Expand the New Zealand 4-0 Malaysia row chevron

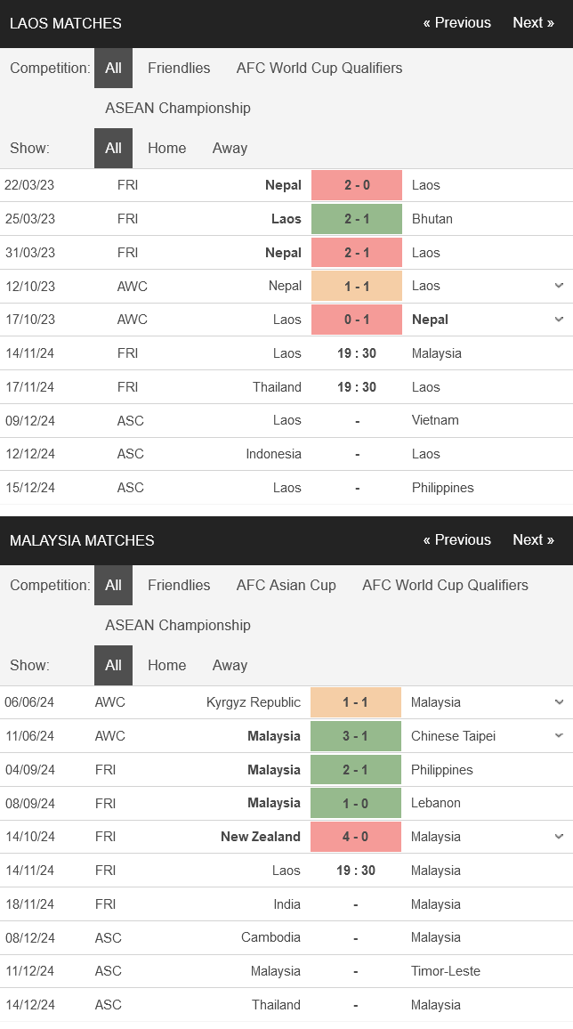coord(559,836)
